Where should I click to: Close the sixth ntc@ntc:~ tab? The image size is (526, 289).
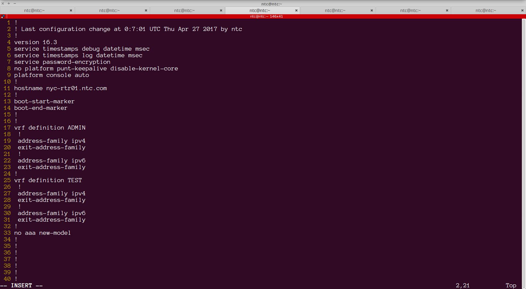pos(447,10)
